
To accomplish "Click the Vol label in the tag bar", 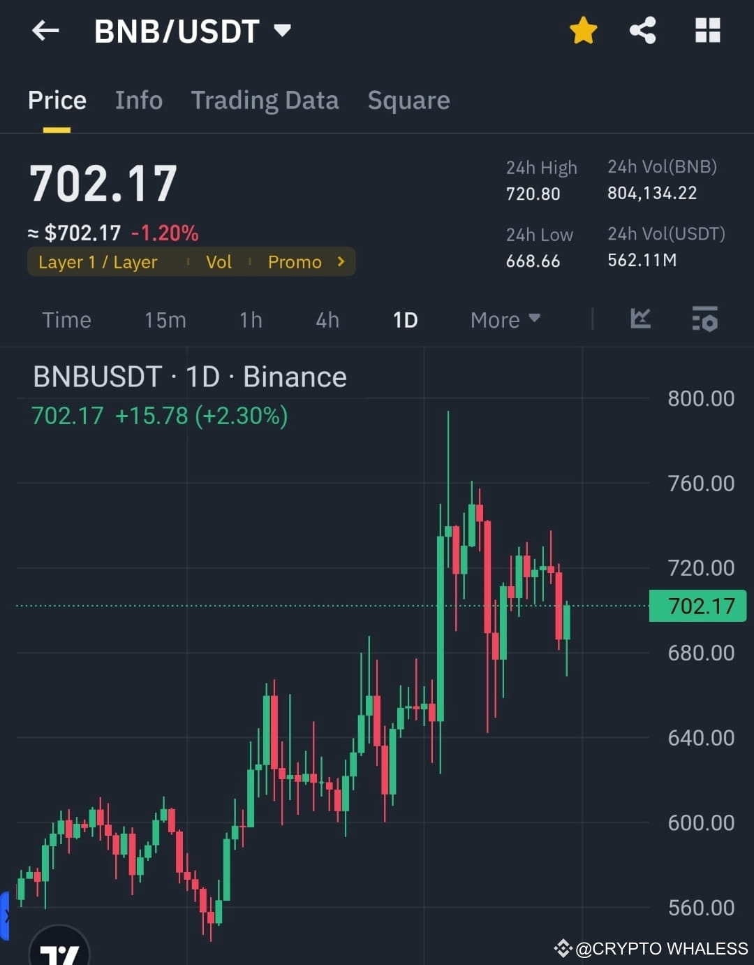I will [x=219, y=261].
